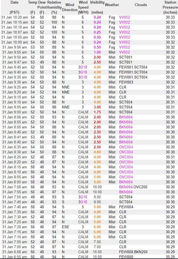Click visibility 6.00 in the 7:15 am row
The width and height of the screenshot is (178, 259).
(x=97, y=232)
